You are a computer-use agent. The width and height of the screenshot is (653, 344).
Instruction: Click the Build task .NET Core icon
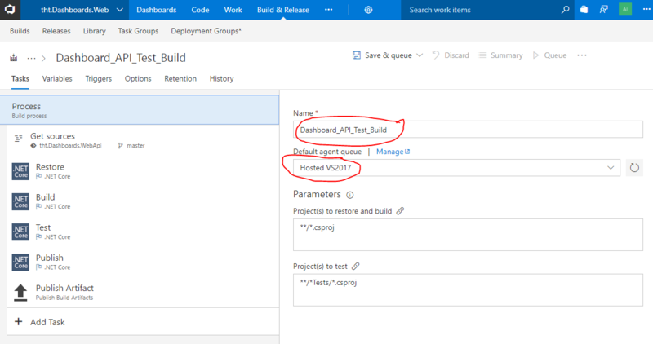20,201
